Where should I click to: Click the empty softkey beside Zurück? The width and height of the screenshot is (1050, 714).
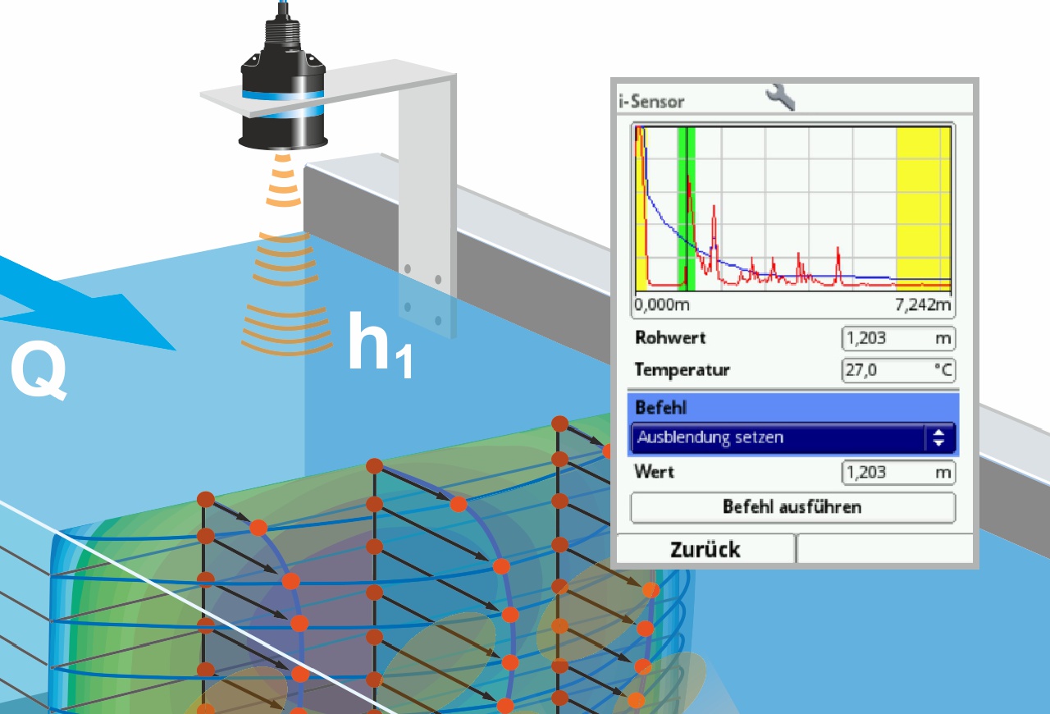(885, 549)
